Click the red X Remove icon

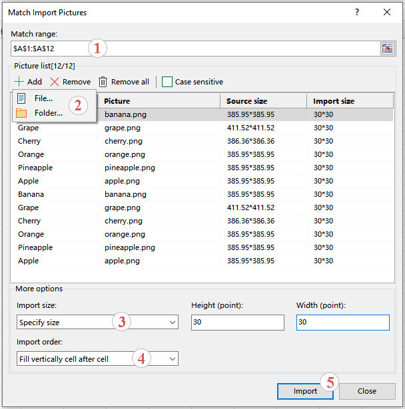[55, 82]
